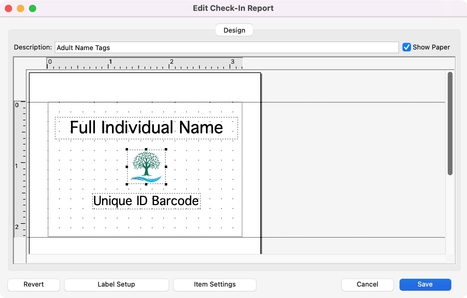The width and height of the screenshot is (467, 298).
Task: Open Item Settings
Action: [x=215, y=284]
